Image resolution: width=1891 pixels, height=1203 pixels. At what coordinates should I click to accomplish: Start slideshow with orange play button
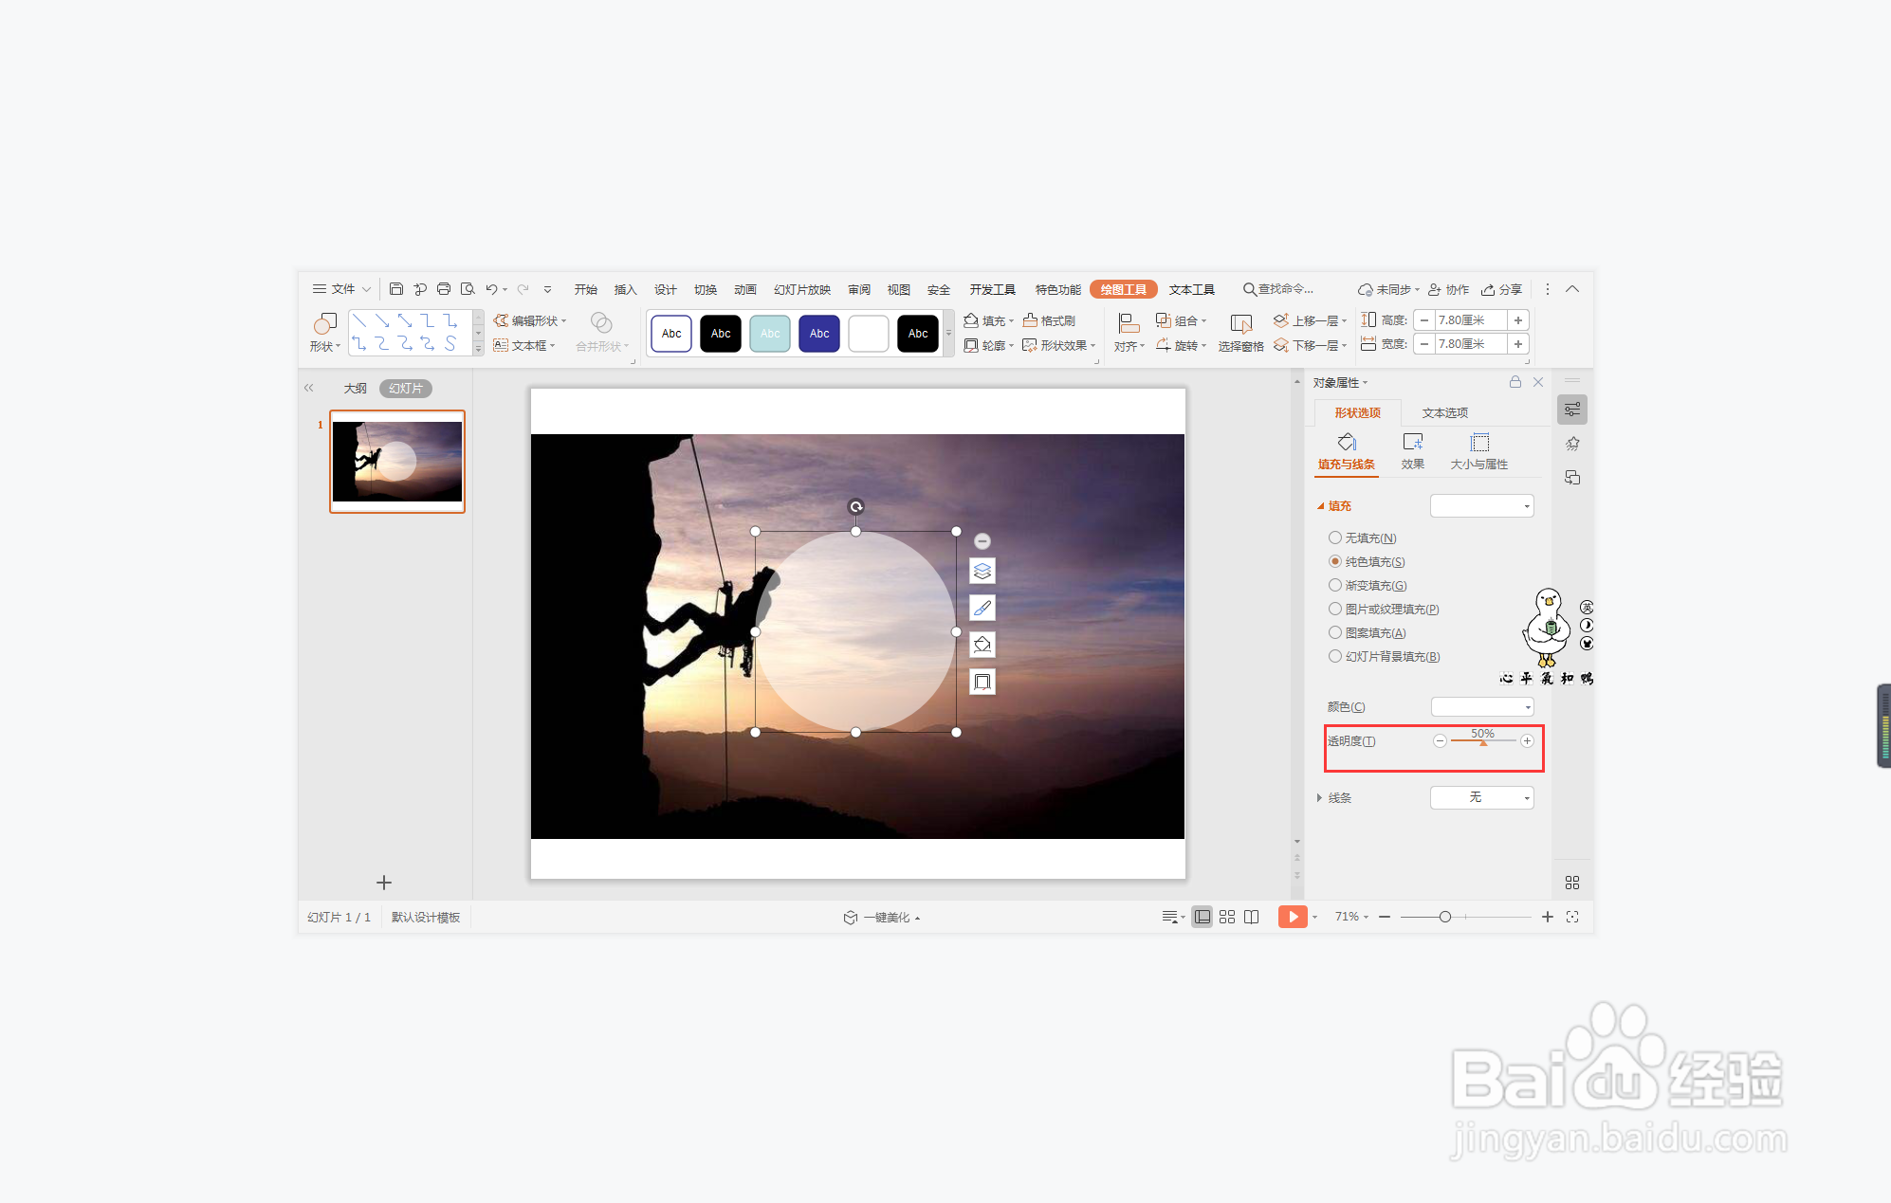(1292, 917)
